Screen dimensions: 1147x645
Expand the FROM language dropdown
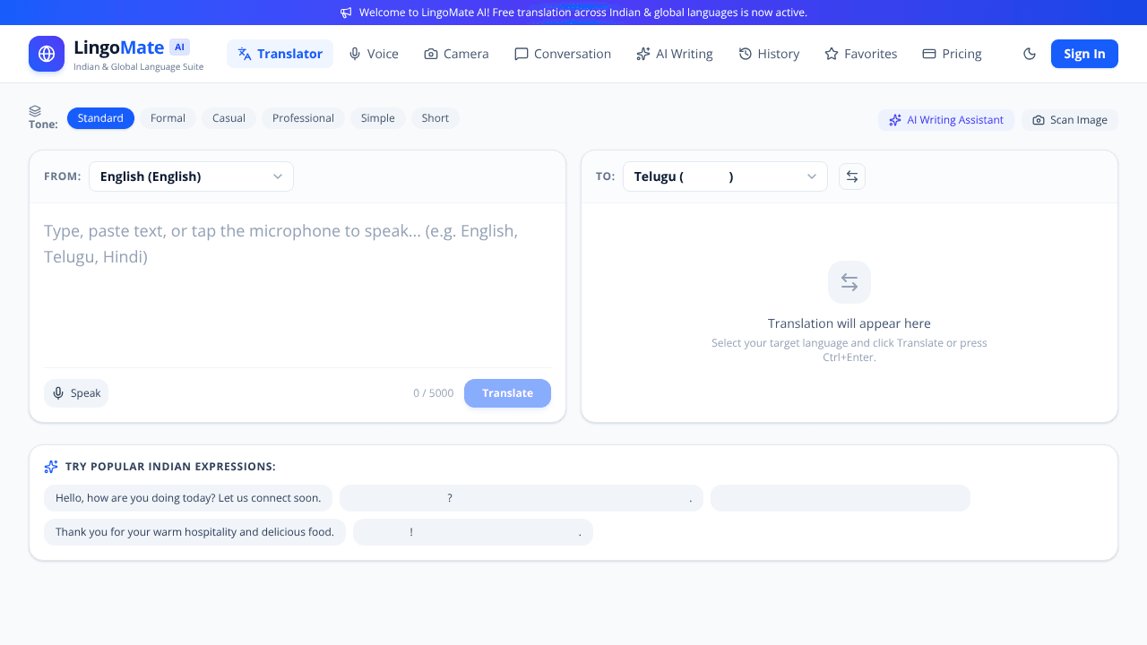191,176
